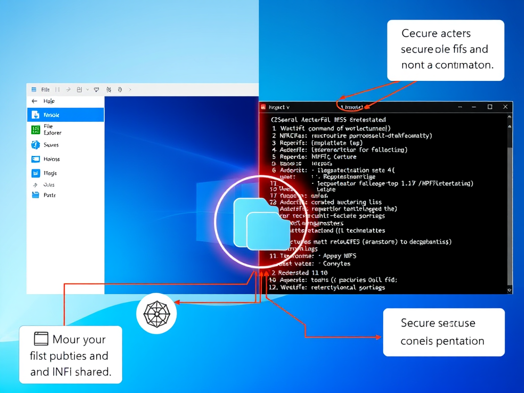Click the blue screen icon beside Haions
524x393 pixels.
35,159
